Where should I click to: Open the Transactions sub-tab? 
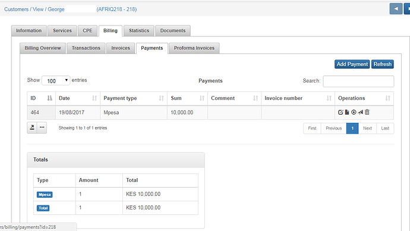click(86, 48)
